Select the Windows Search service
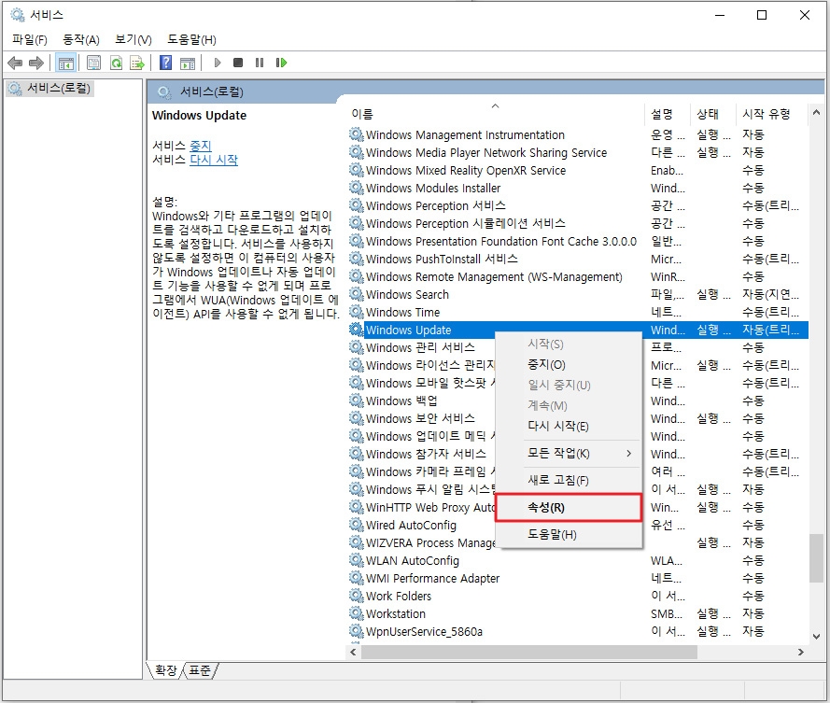Viewport: 830px width, 703px height. click(x=578, y=294)
